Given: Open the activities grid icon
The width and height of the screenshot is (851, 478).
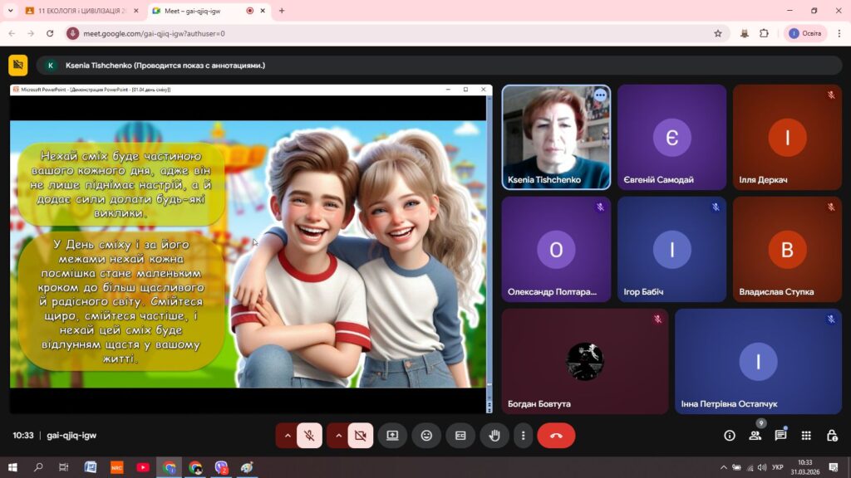Looking at the screenshot, I should click(806, 436).
